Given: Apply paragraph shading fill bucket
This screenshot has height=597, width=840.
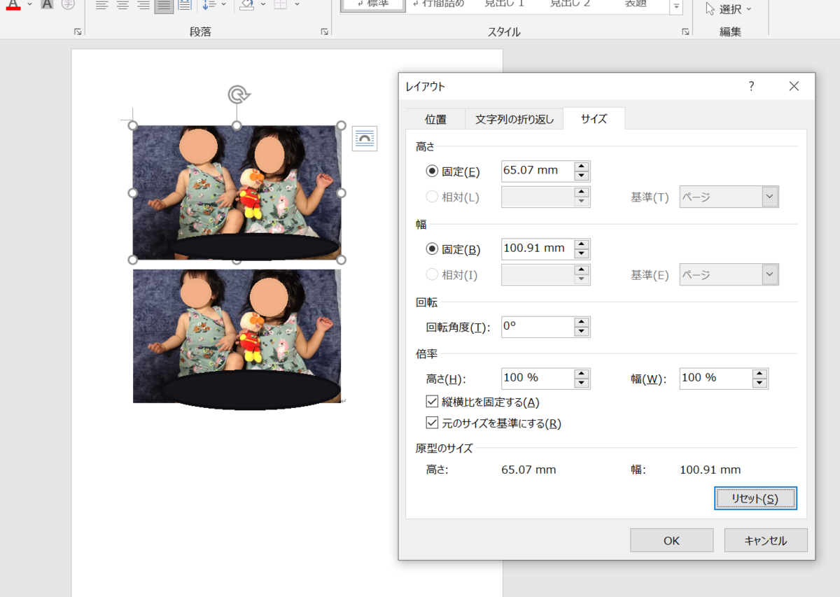Looking at the screenshot, I should tap(246, 5).
